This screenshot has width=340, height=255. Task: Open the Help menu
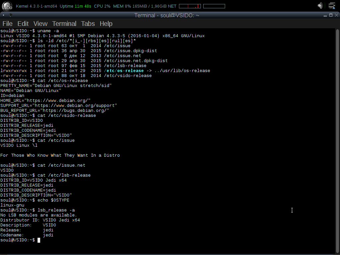pyautogui.click(x=106, y=24)
